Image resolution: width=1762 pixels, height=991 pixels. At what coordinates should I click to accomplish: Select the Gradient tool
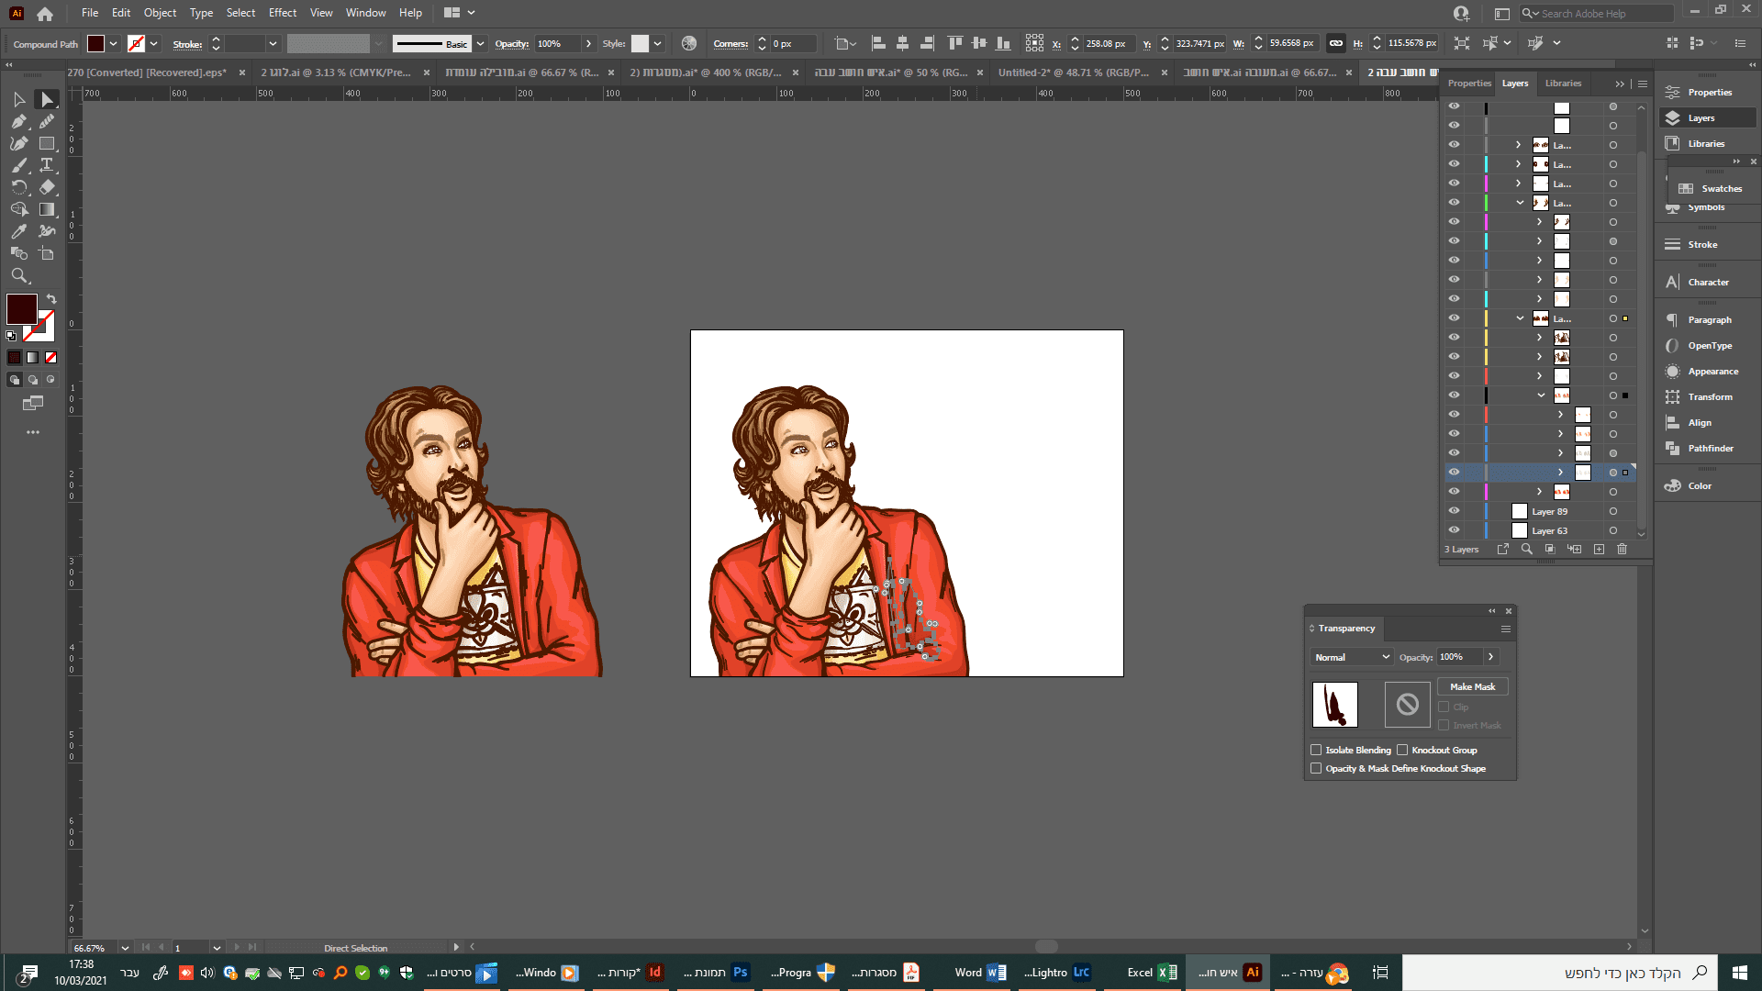click(x=47, y=209)
